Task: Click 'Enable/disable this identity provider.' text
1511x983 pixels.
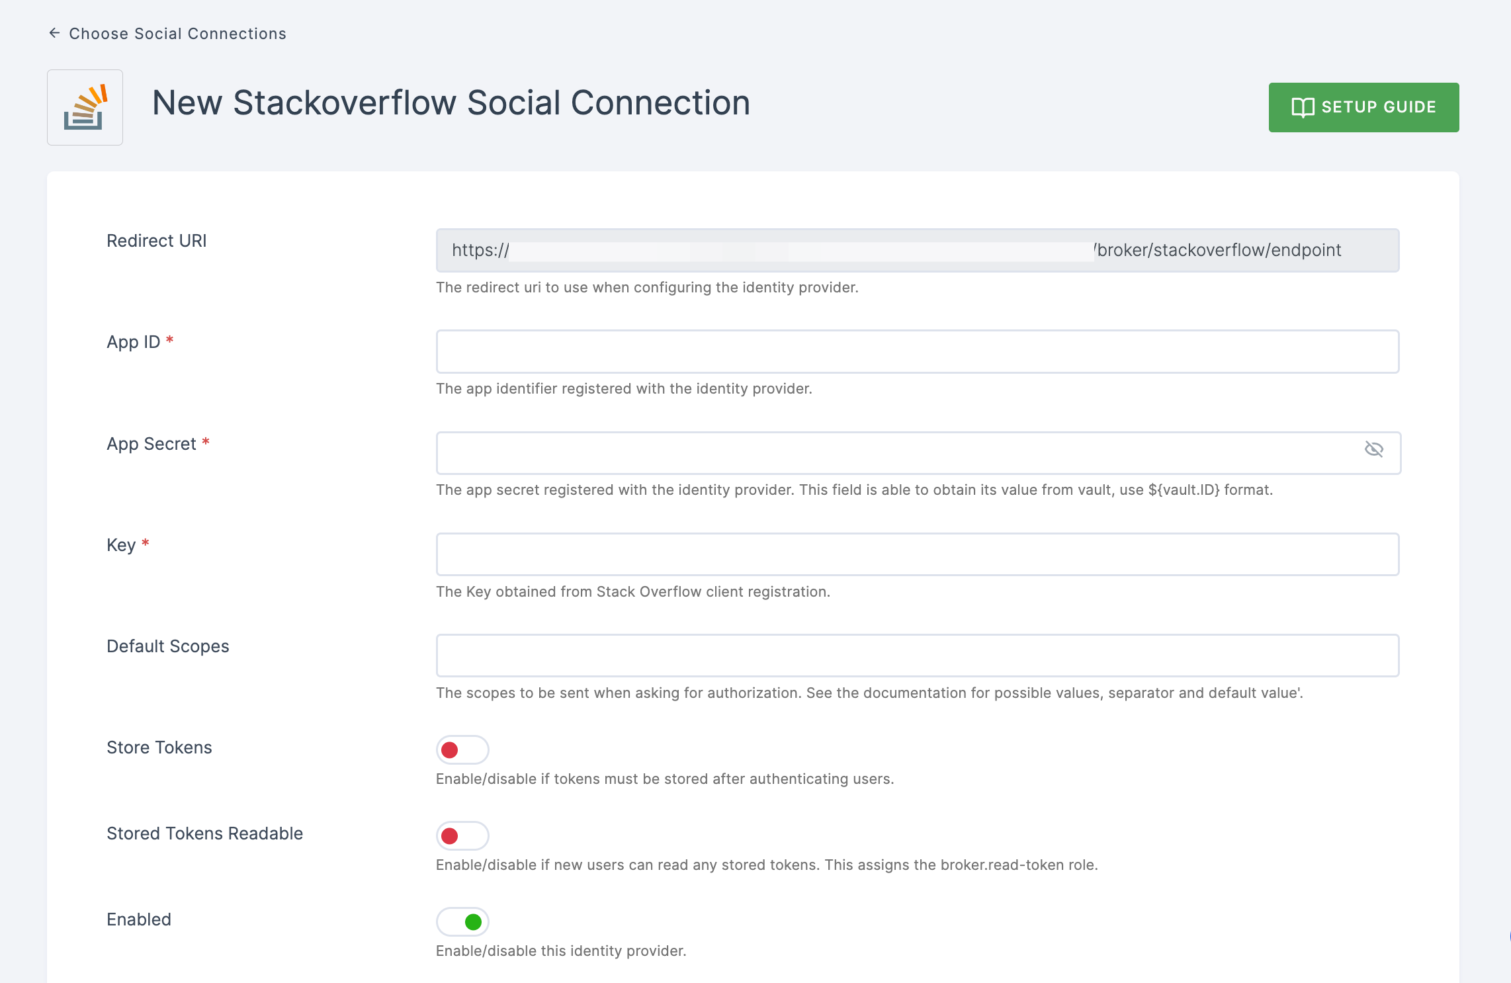Action: [561, 951]
